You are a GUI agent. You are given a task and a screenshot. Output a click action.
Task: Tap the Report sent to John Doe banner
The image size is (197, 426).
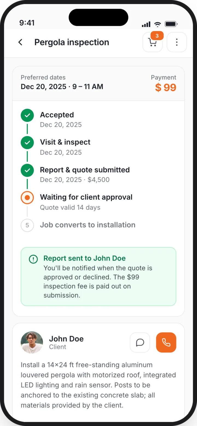(x=99, y=277)
